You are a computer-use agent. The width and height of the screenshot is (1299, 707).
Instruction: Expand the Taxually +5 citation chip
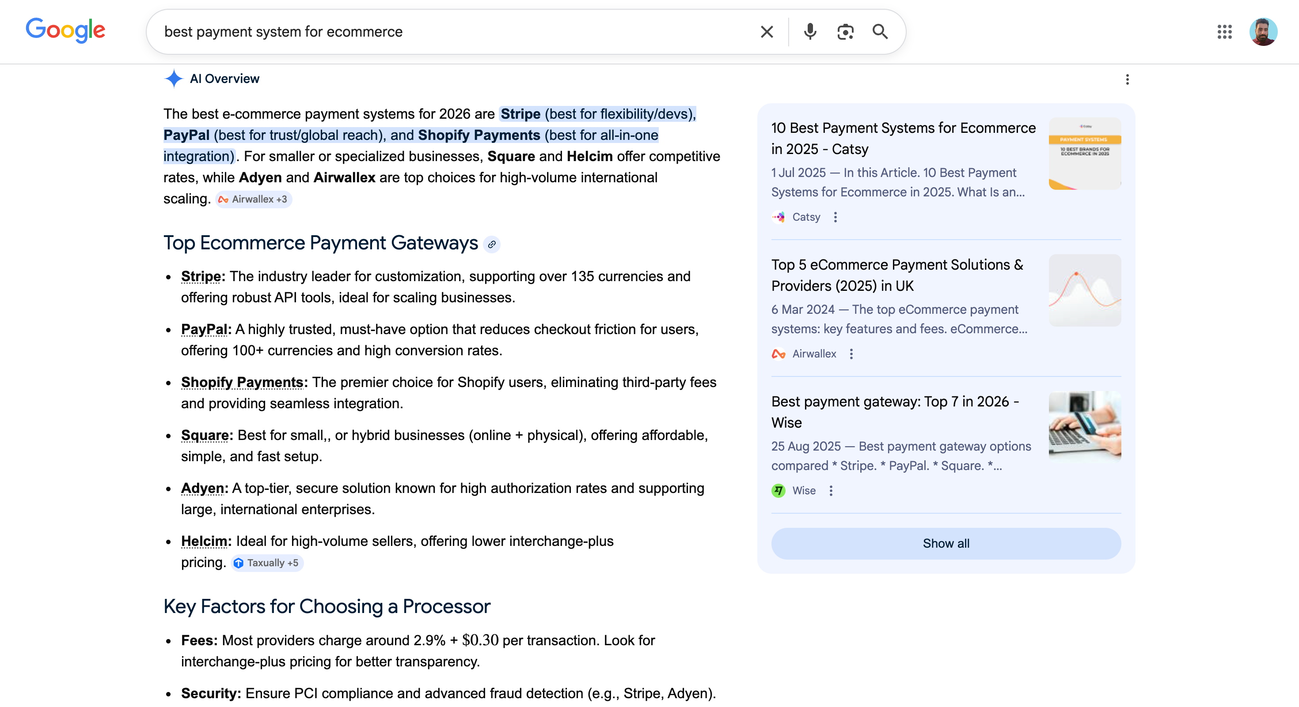pos(267,563)
